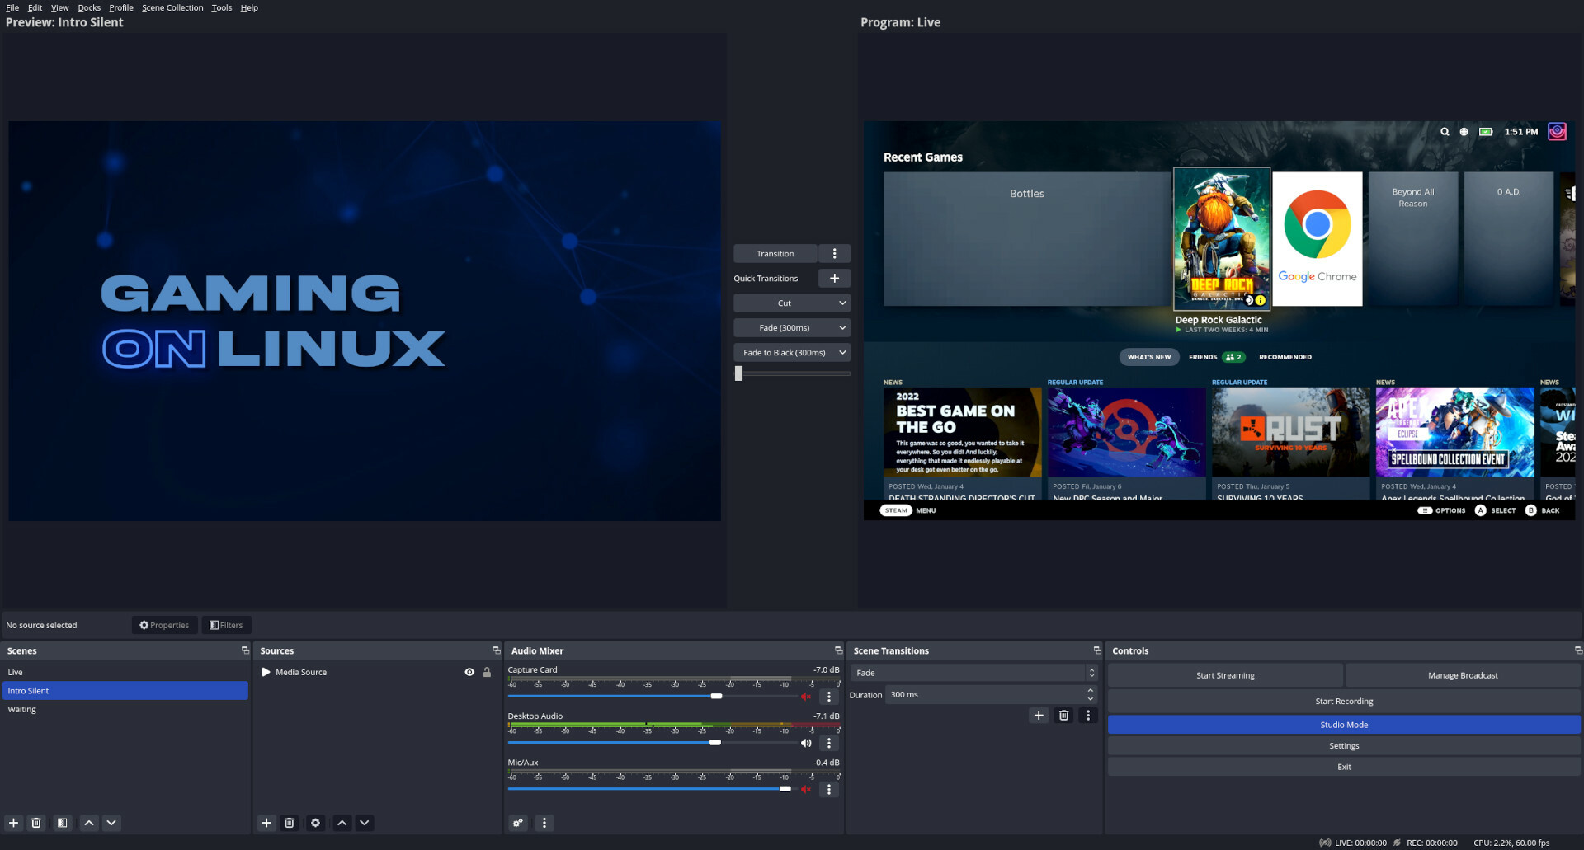Open the Tools menu
This screenshot has width=1584, height=850.
tap(221, 7)
